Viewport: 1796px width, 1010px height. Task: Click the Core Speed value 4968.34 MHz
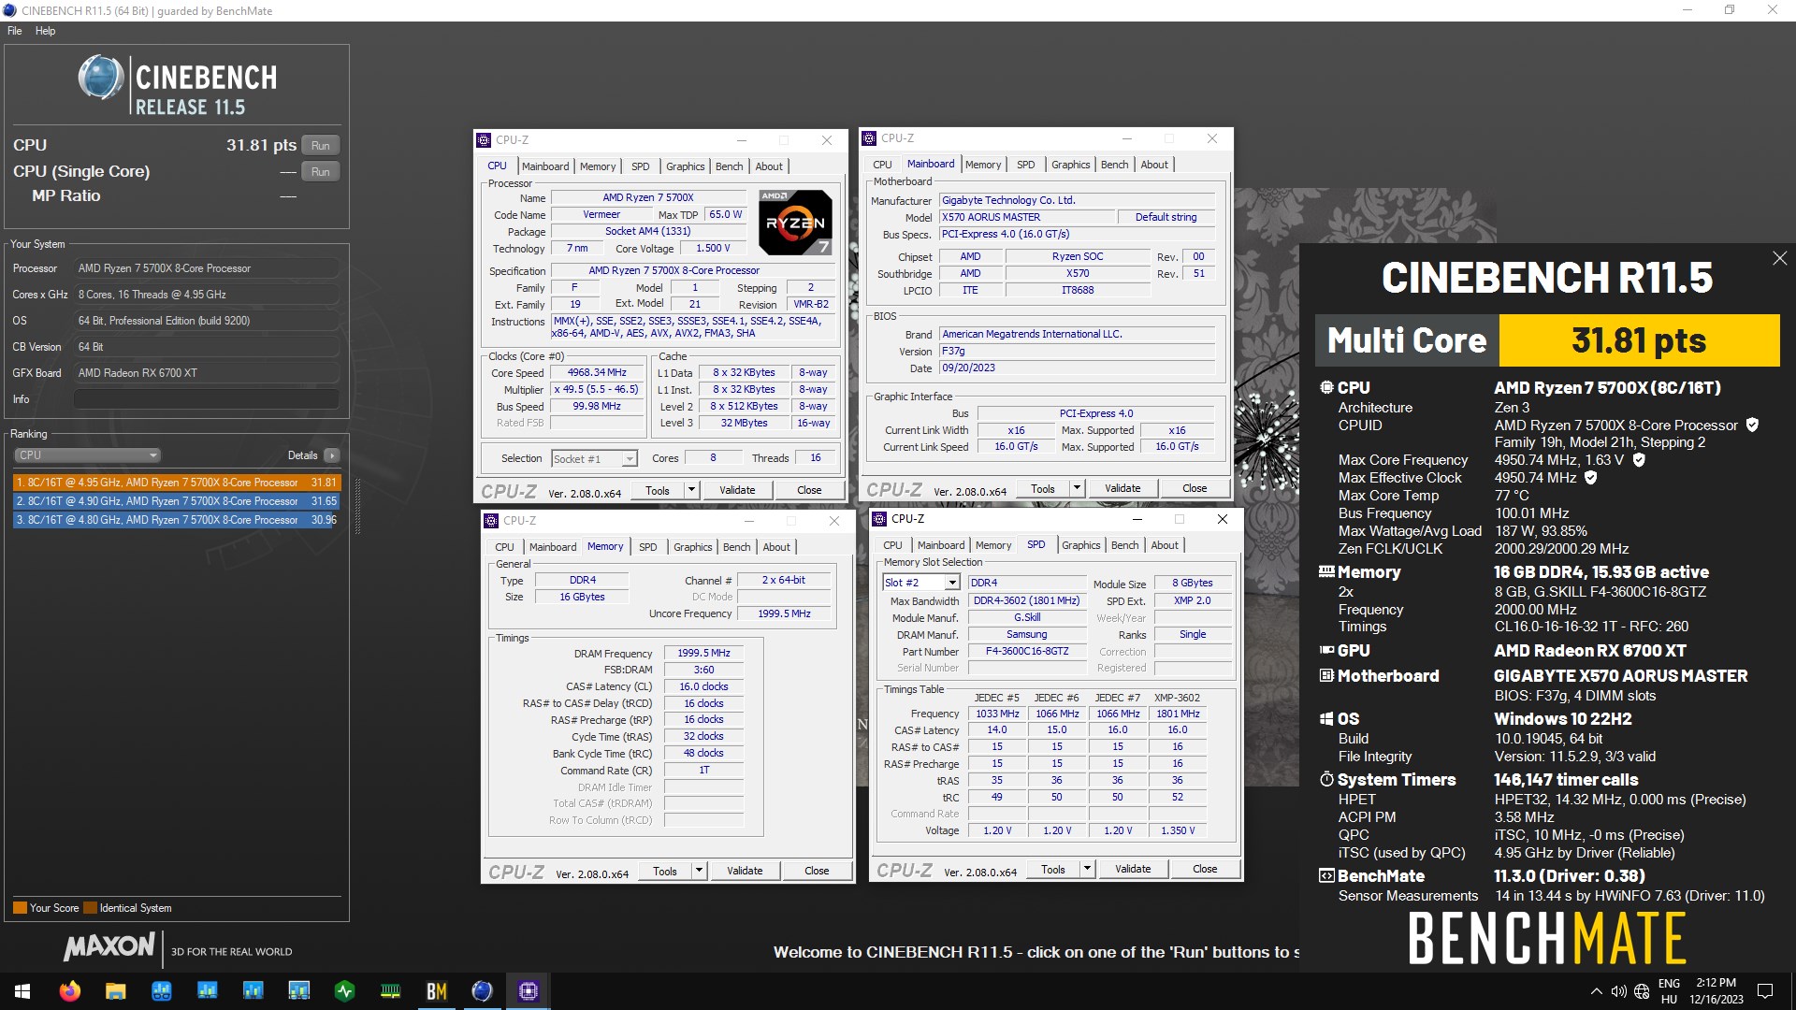[597, 372]
